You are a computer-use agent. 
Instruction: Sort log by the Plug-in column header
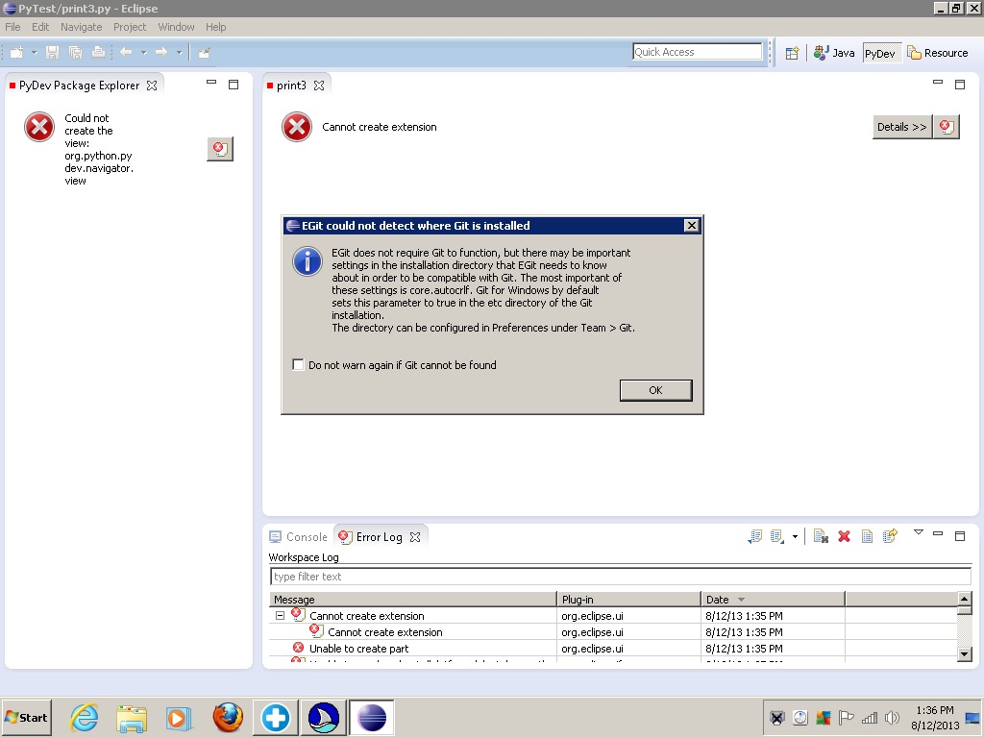pyautogui.click(x=628, y=600)
